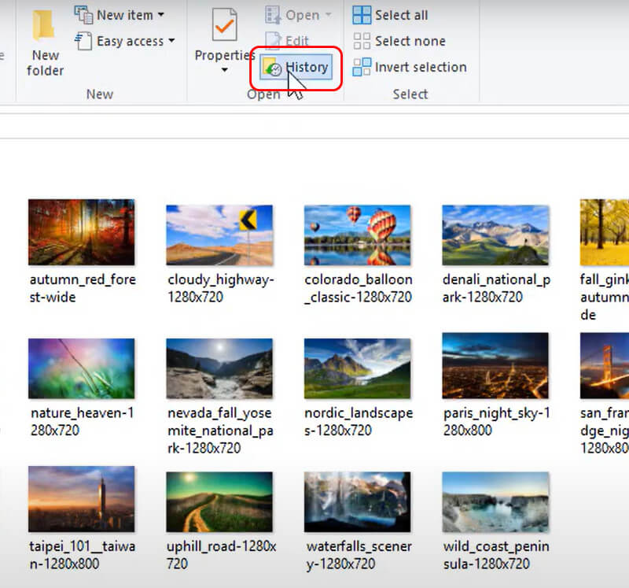Select the taipei_101_taiwan image
Viewport: 629px width, 588px height.
81,501
